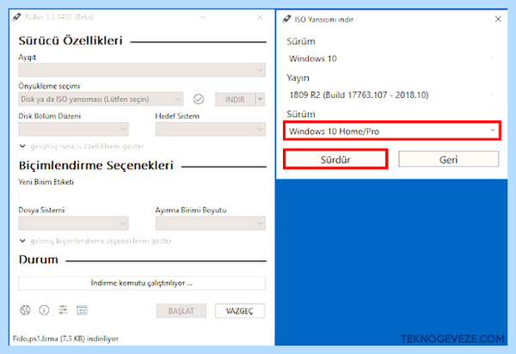516x354 pixels.
Task: Expand gelişmiş biçimlendirme seçeneklerini göster
Action: point(95,241)
